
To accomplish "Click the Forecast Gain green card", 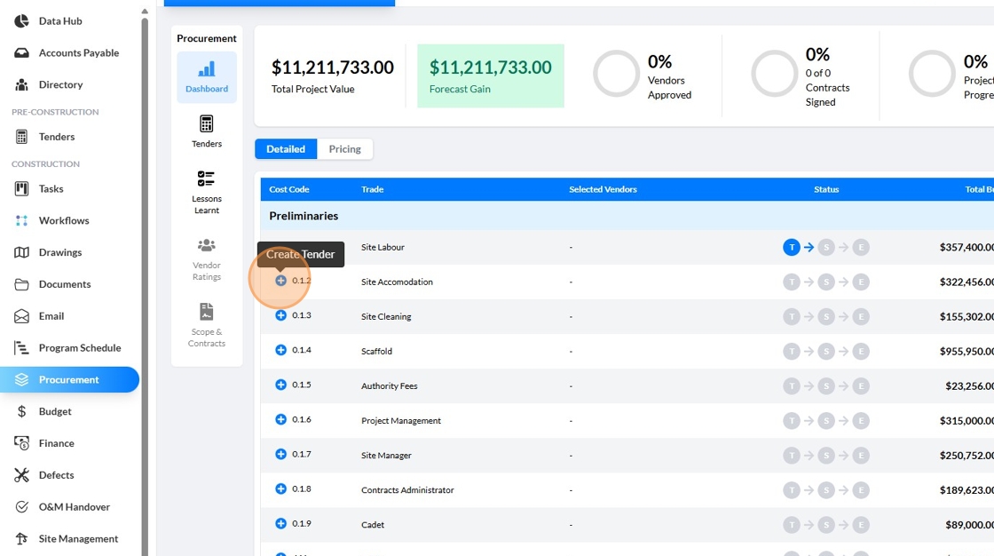I will coord(491,75).
